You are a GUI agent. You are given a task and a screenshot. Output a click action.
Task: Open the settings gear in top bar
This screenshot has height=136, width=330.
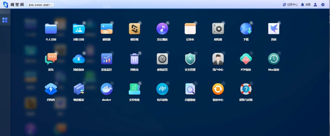click(323, 5)
